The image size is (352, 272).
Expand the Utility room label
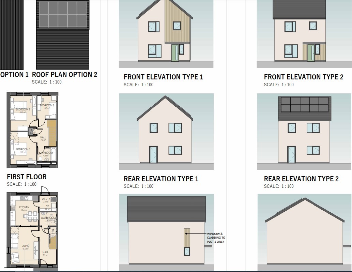click(x=45, y=198)
